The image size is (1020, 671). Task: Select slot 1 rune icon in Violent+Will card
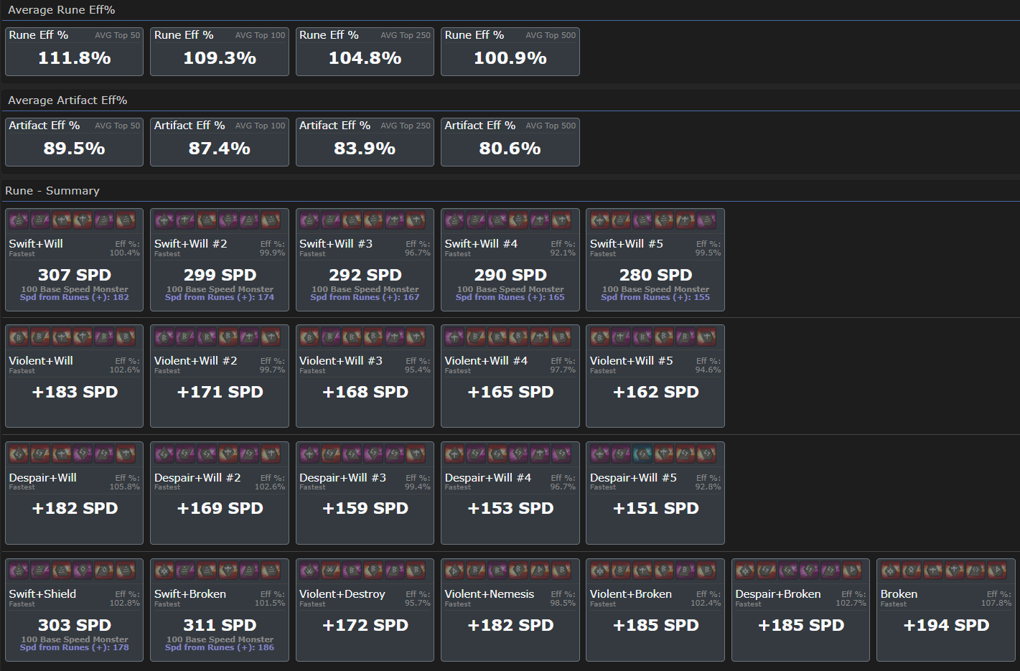click(x=19, y=337)
